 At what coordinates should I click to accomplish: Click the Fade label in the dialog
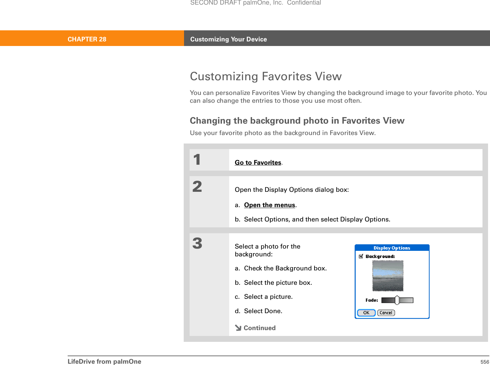point(372,300)
